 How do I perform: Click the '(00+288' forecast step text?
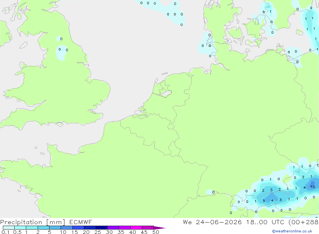[x=303, y=222]
